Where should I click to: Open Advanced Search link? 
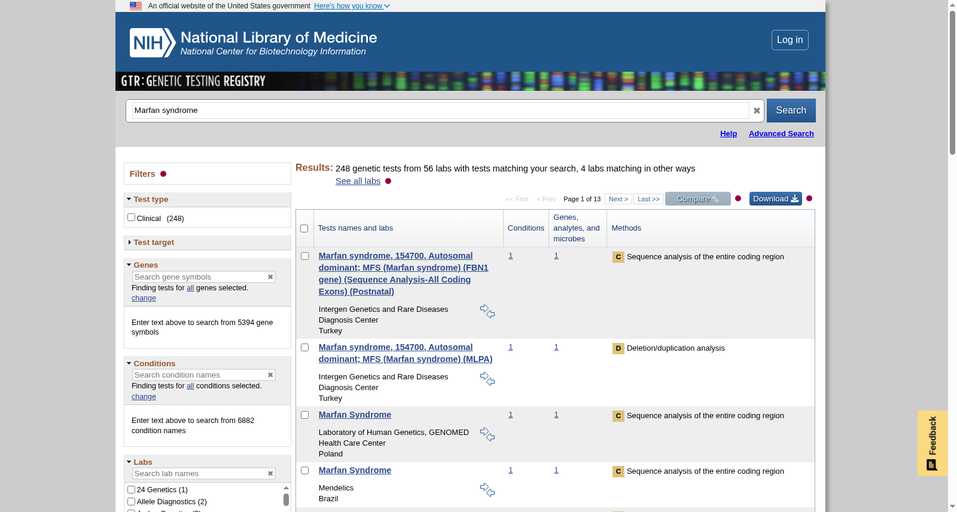781,134
